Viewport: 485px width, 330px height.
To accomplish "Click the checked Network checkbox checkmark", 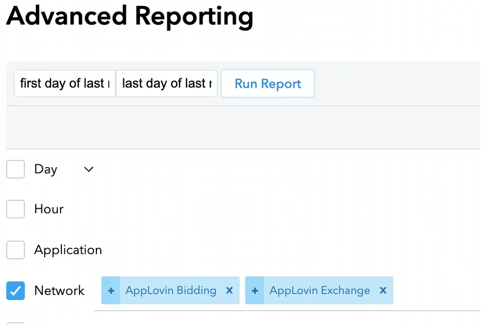I will point(15,290).
